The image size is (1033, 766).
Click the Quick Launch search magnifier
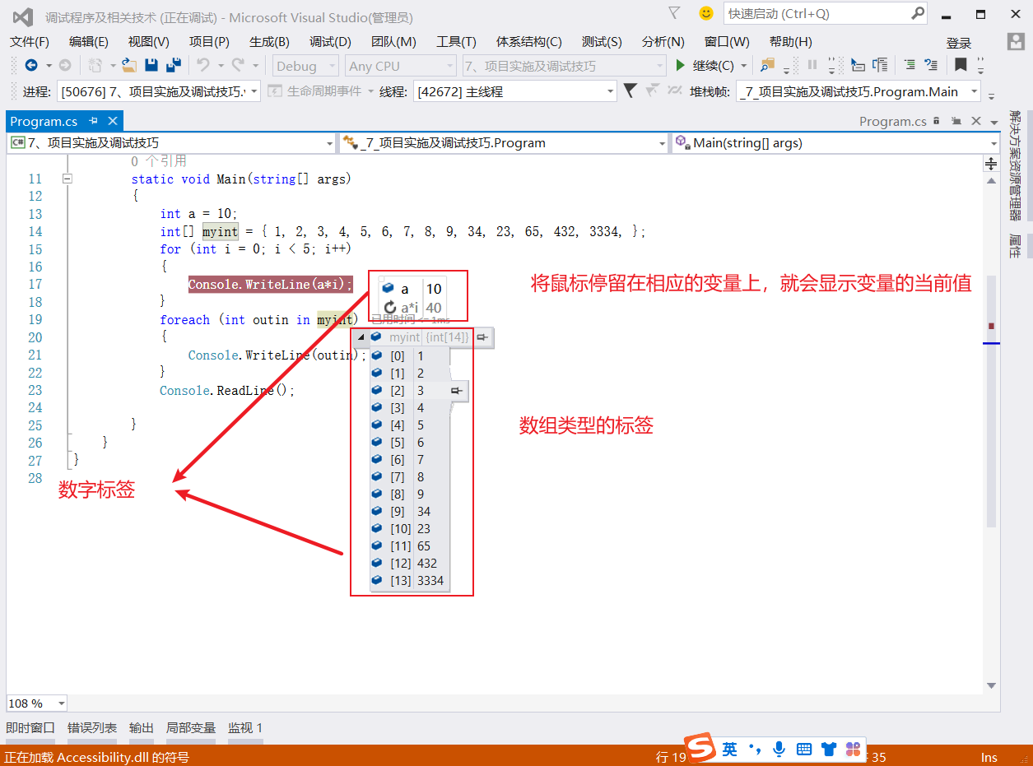[x=918, y=13]
